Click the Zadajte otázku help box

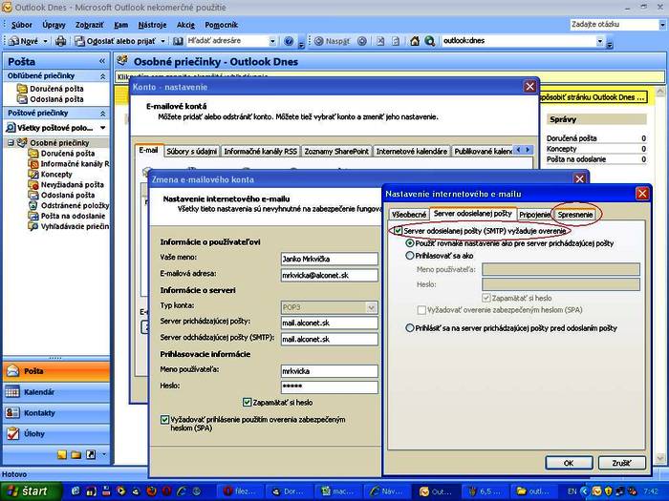coord(615,25)
